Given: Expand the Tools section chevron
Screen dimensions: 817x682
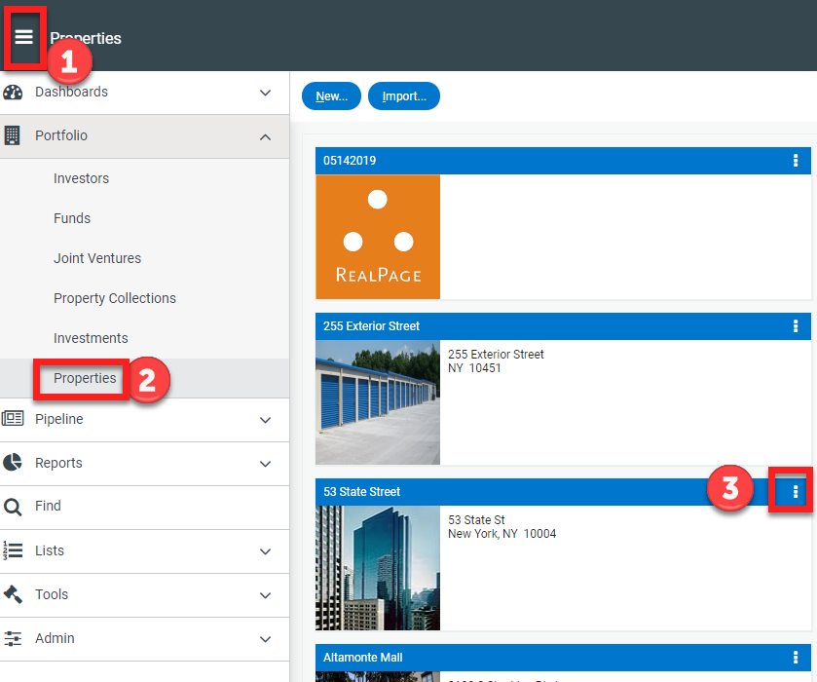Looking at the screenshot, I should click(265, 595).
